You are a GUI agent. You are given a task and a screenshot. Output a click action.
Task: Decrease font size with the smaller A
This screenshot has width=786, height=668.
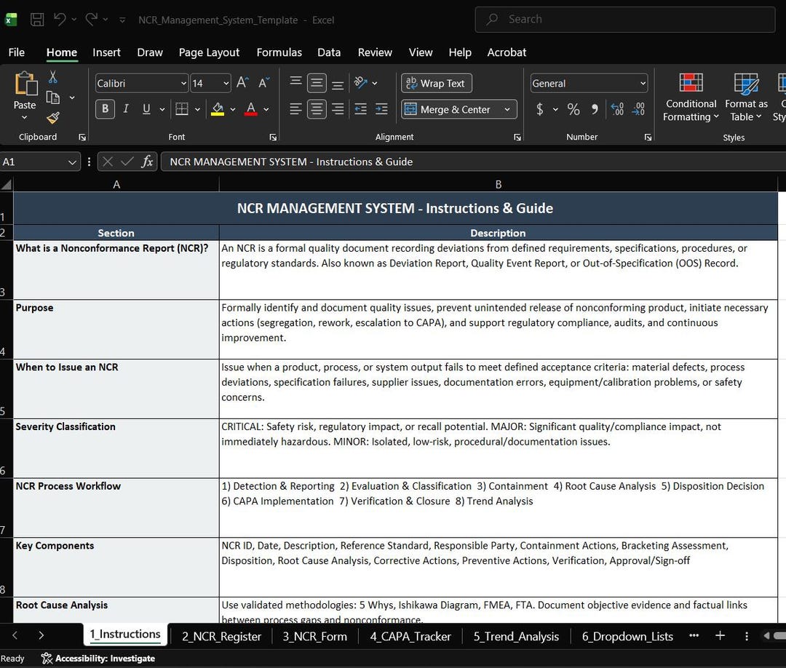pos(263,83)
